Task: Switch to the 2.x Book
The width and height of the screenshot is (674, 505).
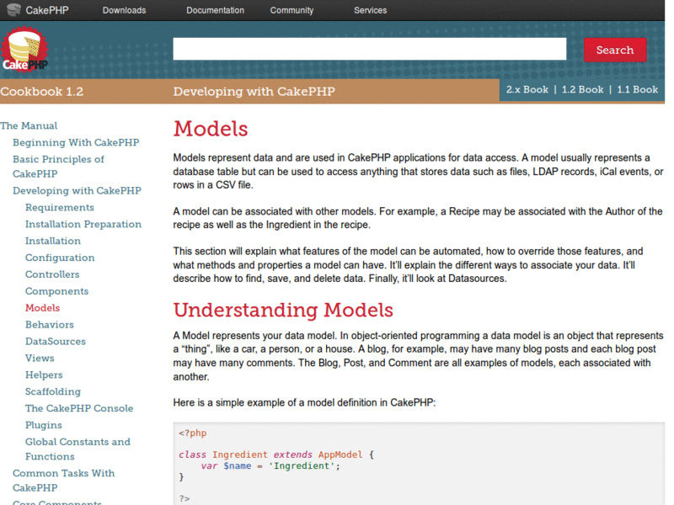Action: [x=527, y=89]
